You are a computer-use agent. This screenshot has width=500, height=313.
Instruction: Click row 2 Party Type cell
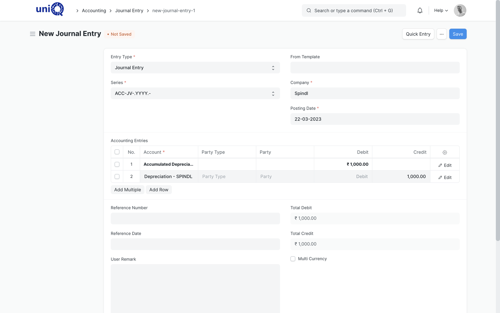(227, 176)
